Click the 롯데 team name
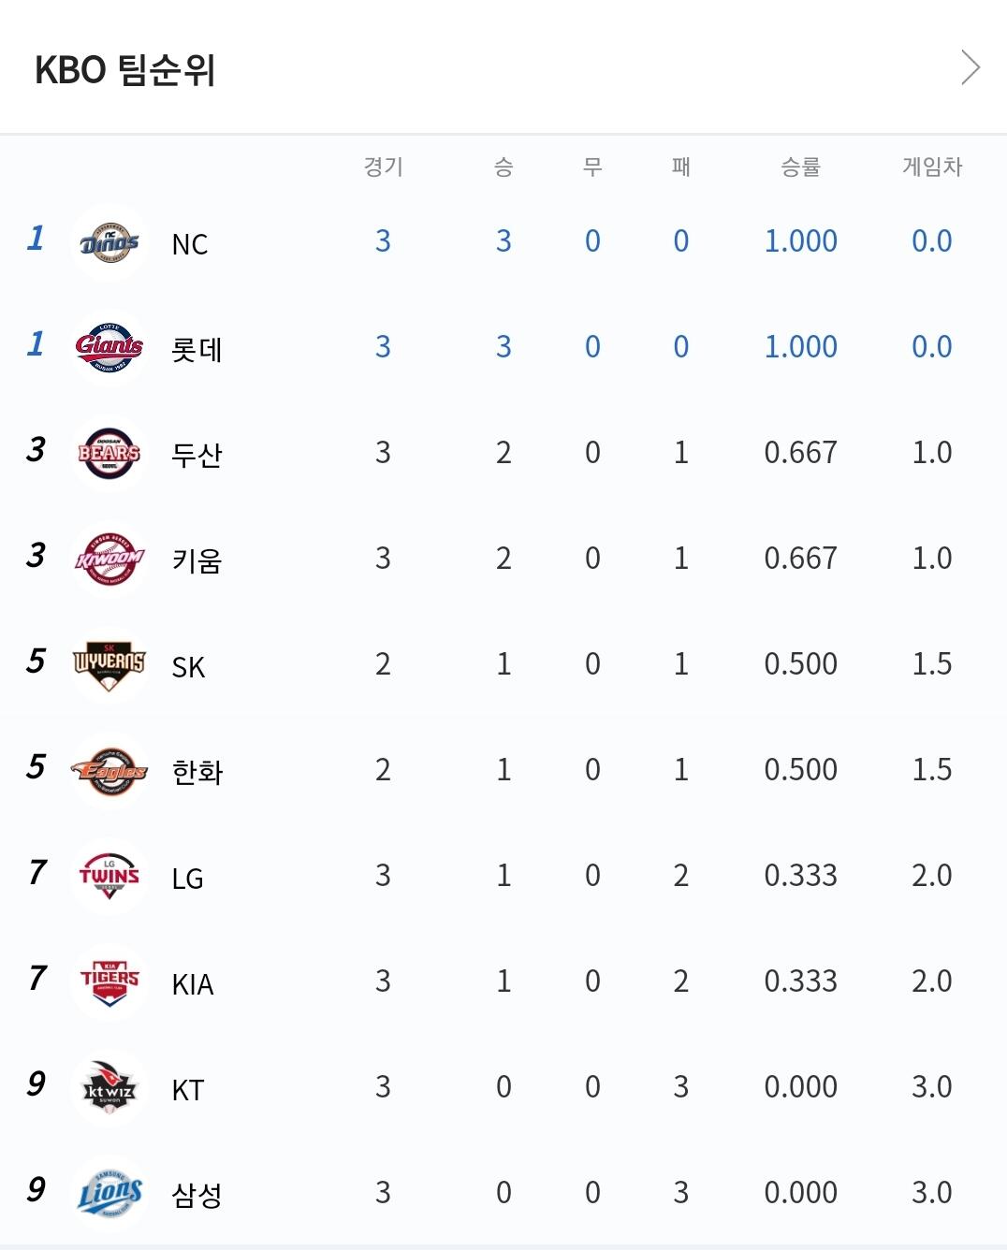Screen dimensions: 1007x1250 pos(197,350)
